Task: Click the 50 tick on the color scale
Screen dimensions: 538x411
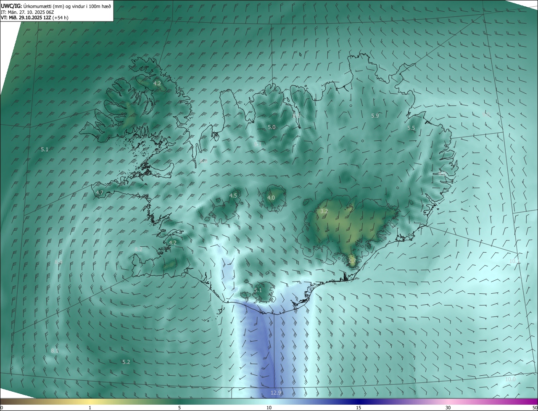Action: [x=534, y=408]
